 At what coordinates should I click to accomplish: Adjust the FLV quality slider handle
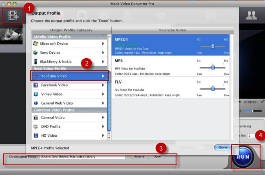[213, 88]
